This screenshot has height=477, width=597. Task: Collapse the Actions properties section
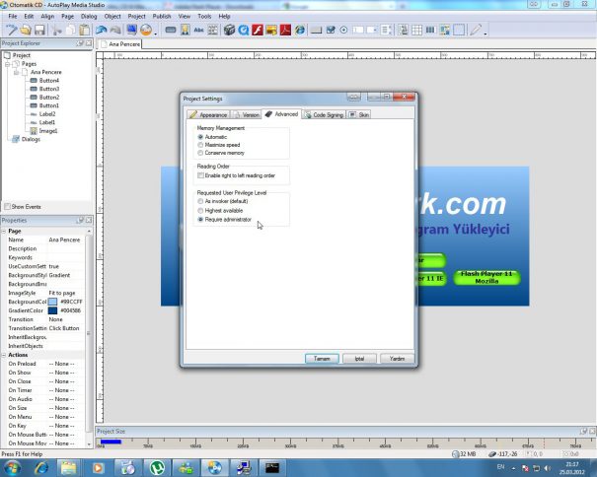4,355
